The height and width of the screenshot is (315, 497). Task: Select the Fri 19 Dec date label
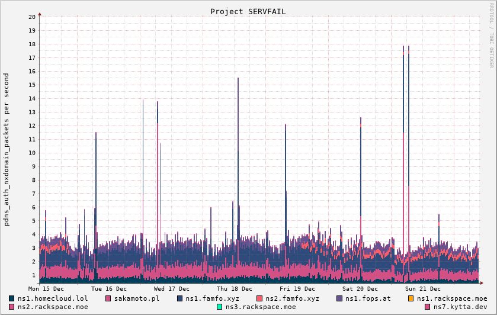pos(297,288)
